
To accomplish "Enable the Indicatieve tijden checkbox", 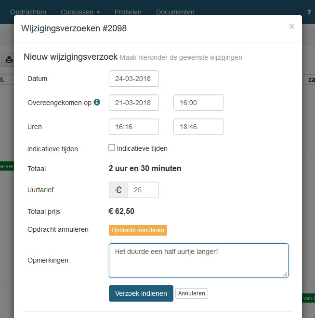I will click(112, 148).
